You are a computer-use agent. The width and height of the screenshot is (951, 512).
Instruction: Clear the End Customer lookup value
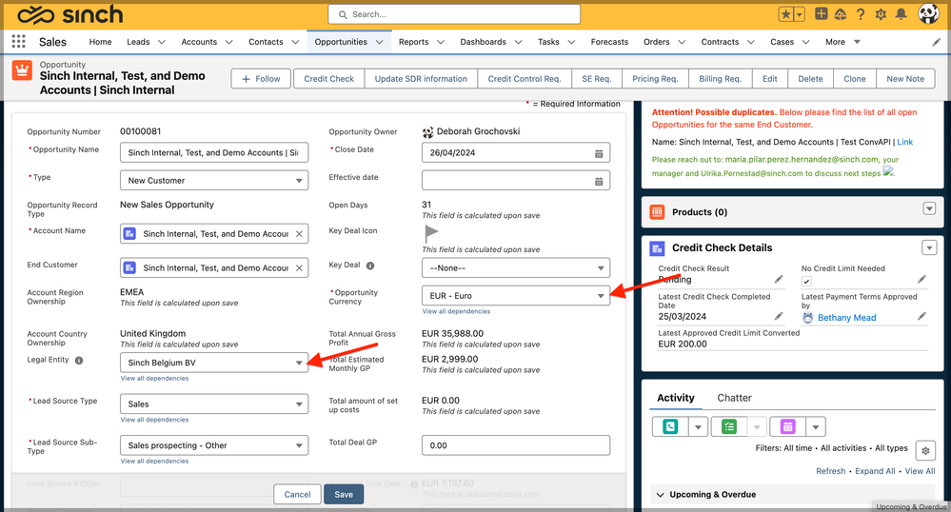pyautogui.click(x=299, y=268)
